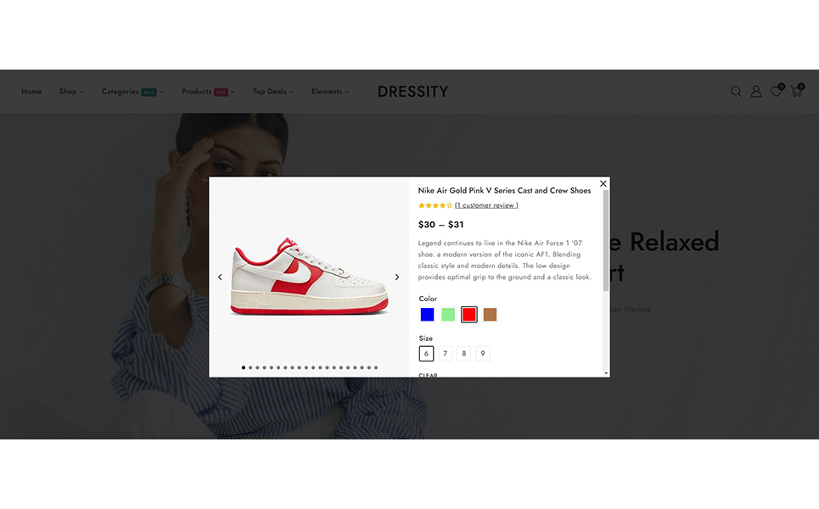Click the star rating of the product
Screen dimensions: 819x509
(x=435, y=205)
